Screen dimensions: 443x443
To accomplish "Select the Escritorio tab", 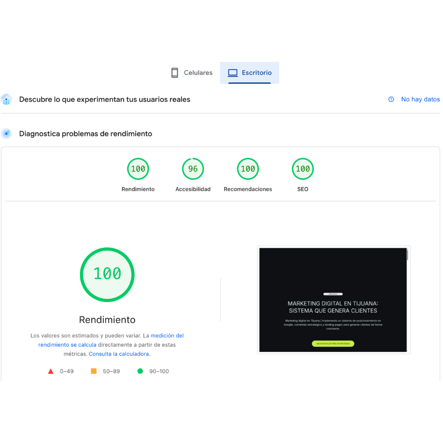I will pyautogui.click(x=250, y=73).
